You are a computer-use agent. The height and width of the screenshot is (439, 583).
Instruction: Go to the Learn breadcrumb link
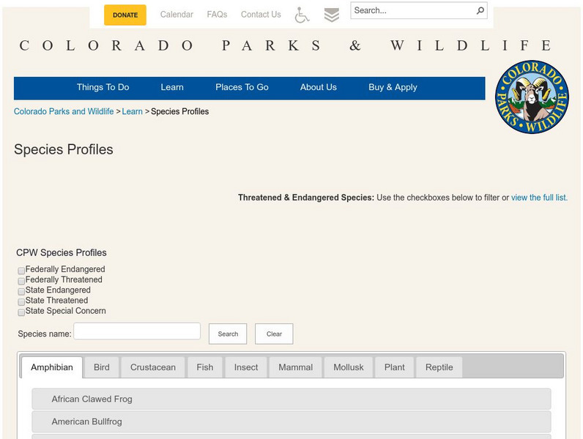pos(132,111)
